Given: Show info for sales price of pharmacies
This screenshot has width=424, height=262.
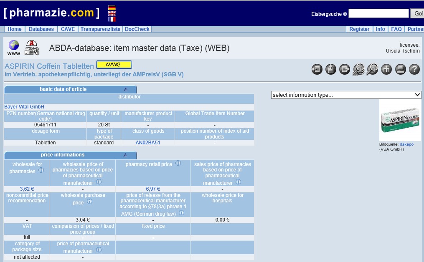Looking at the screenshot, I should coord(238,182).
